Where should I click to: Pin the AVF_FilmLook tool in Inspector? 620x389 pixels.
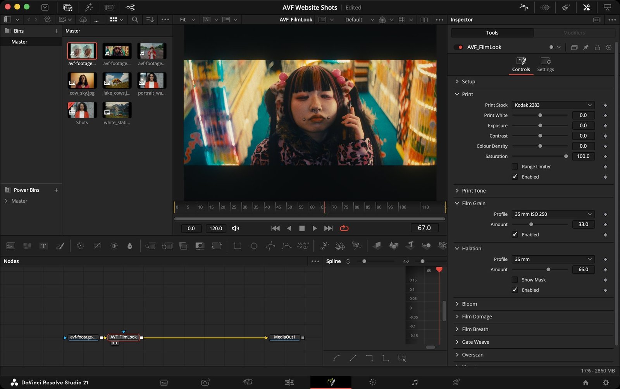[586, 47]
